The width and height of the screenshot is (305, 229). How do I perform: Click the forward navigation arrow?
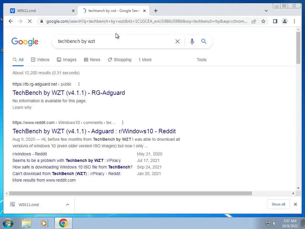[20, 21]
